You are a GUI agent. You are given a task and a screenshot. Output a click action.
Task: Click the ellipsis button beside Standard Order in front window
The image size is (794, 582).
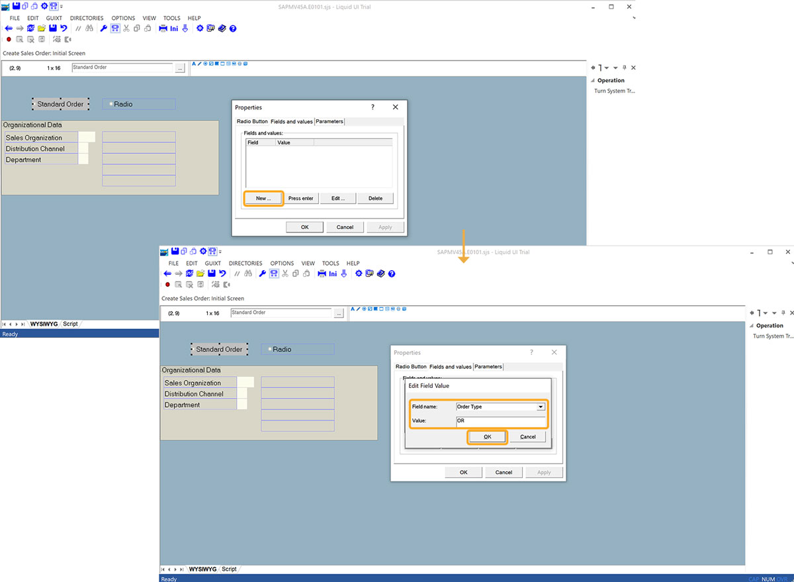pos(339,314)
